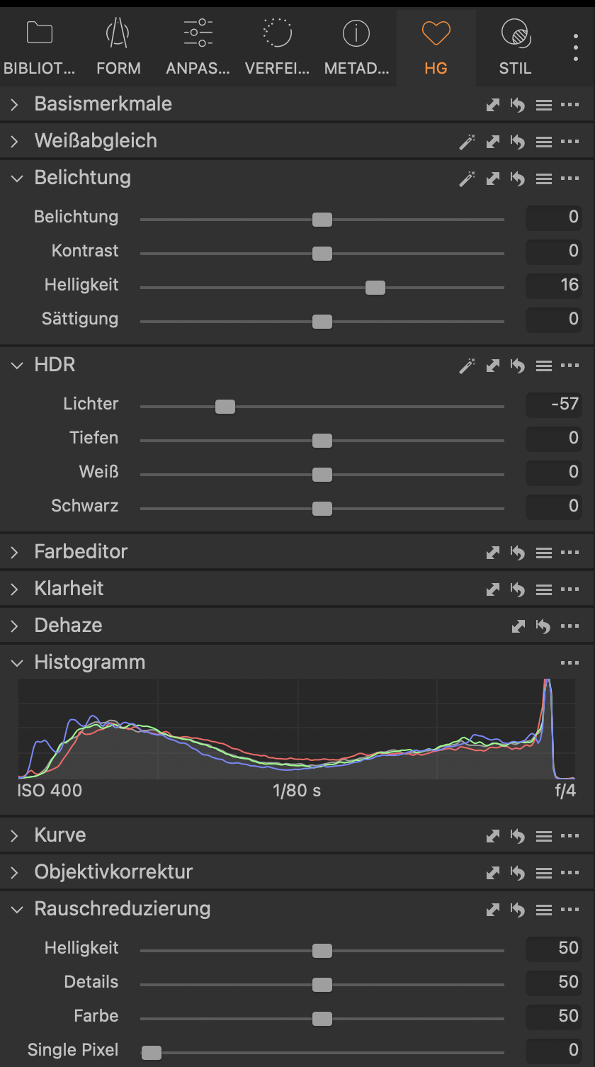Click the expand arrows icon on Rauschreduzierung
The height and width of the screenshot is (1067, 595).
[x=493, y=910]
